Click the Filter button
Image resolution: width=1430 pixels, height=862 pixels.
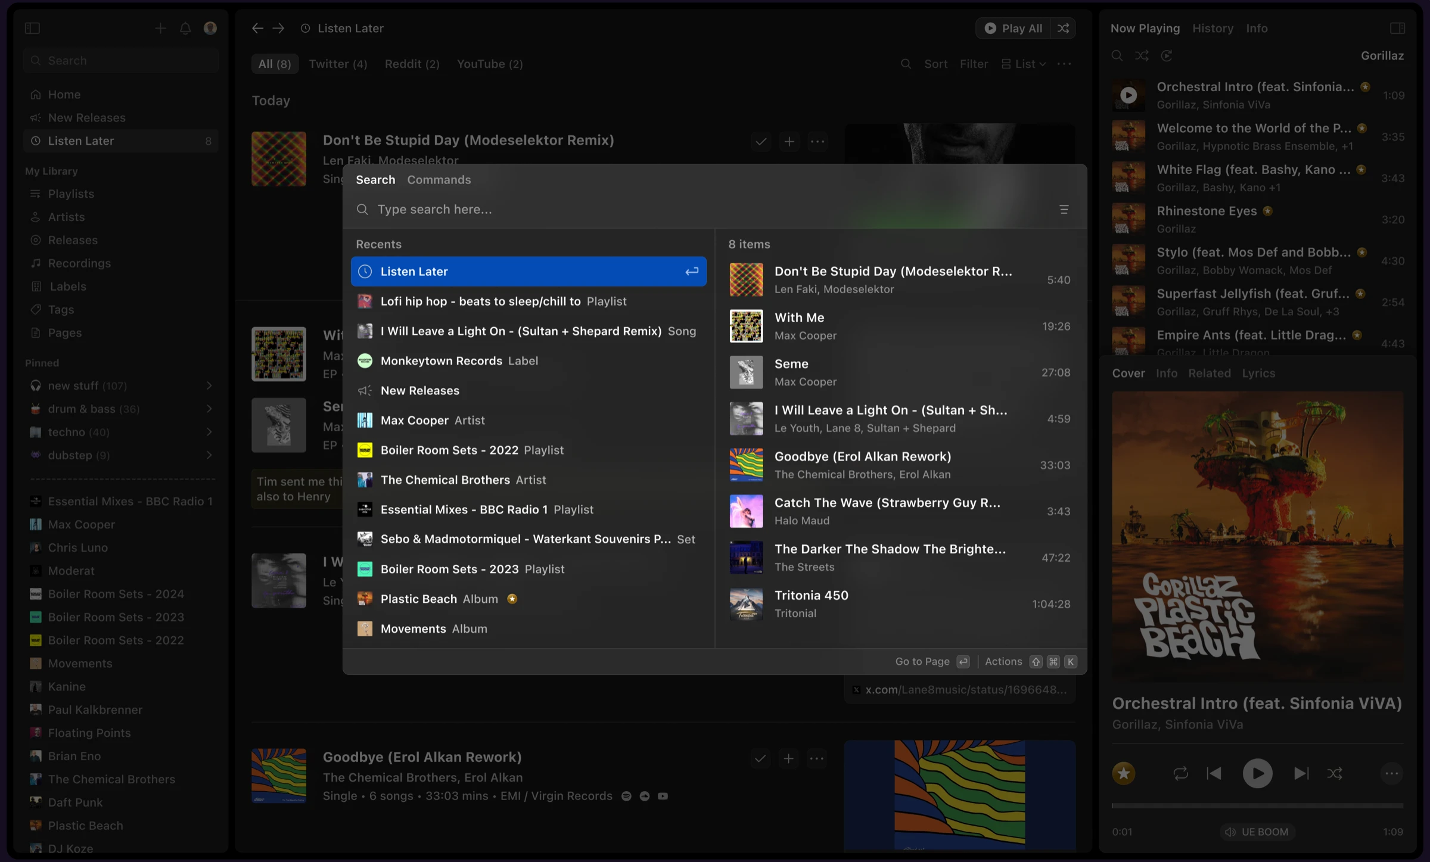[974, 64]
